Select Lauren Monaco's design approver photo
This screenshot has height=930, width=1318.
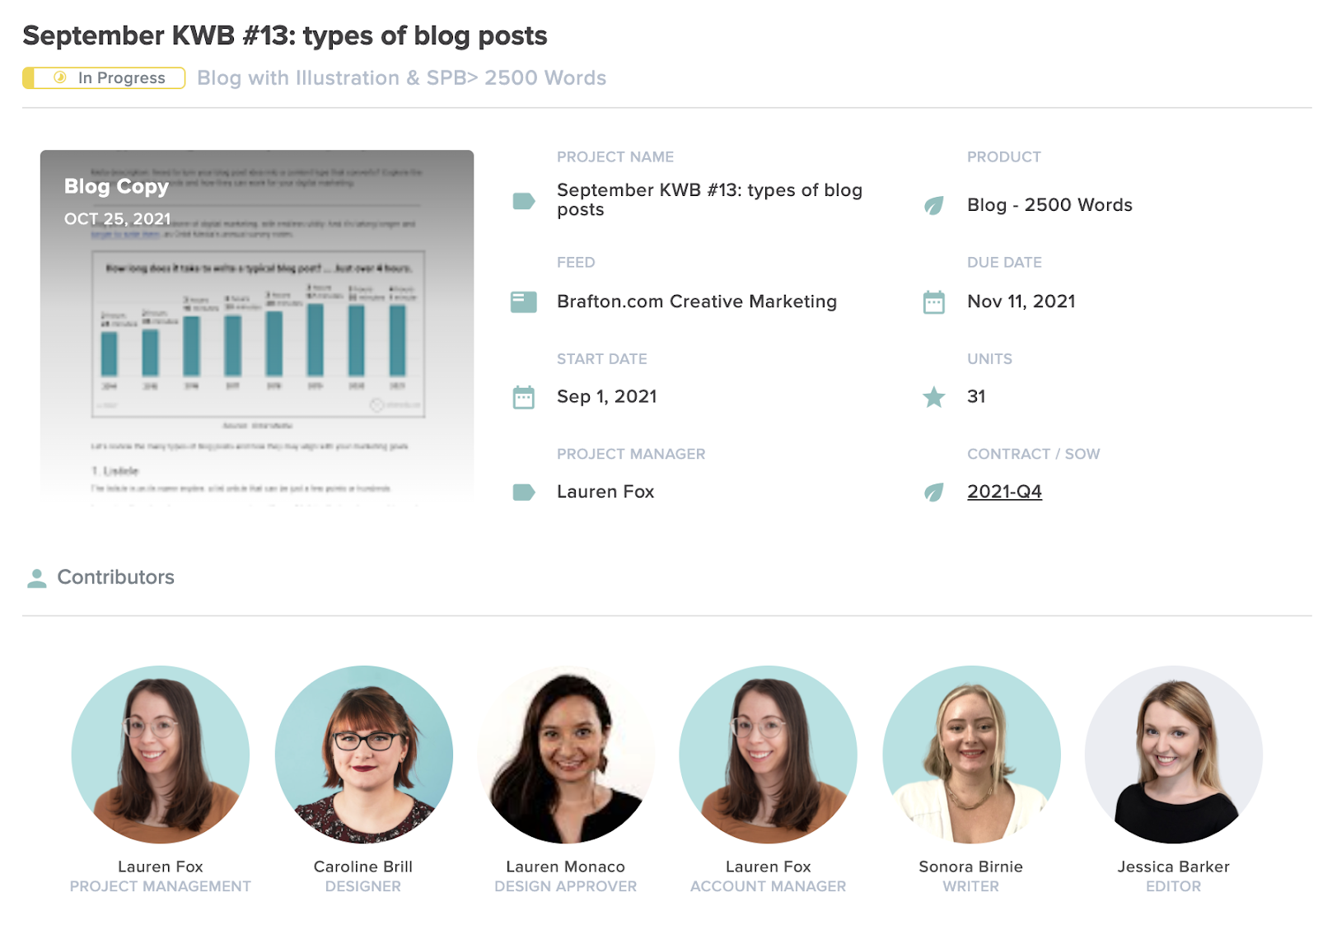click(566, 754)
